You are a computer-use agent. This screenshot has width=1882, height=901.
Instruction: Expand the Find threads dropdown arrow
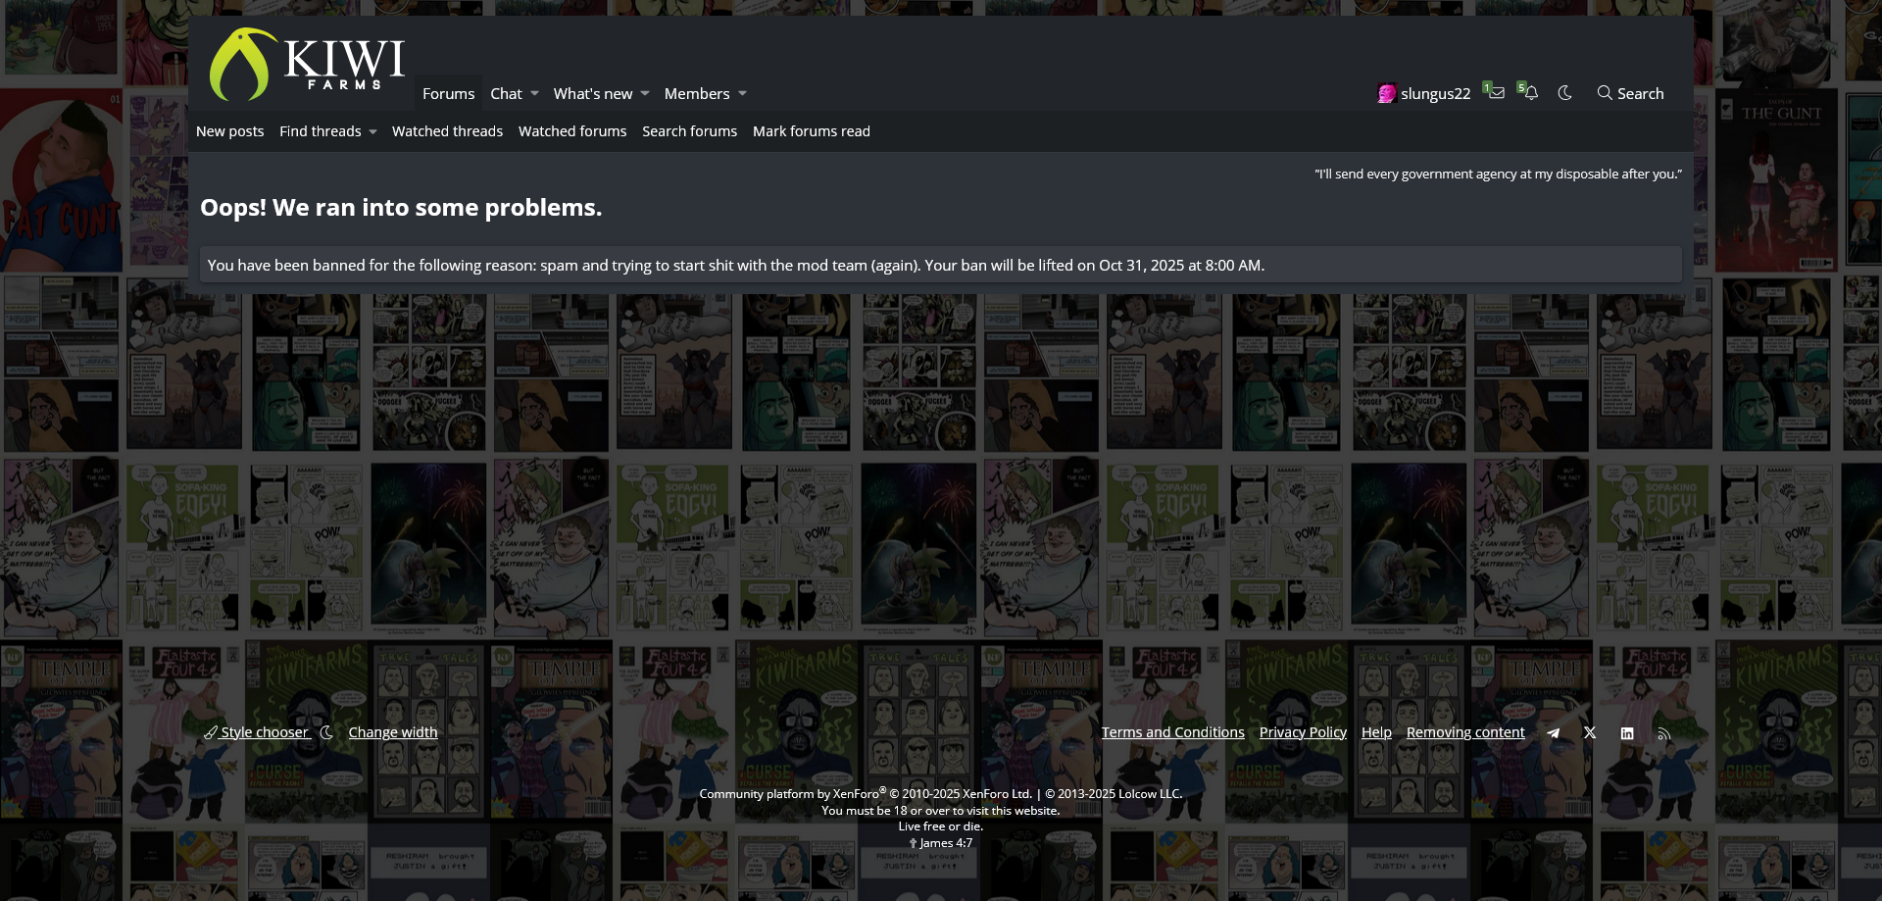pyautogui.click(x=372, y=132)
